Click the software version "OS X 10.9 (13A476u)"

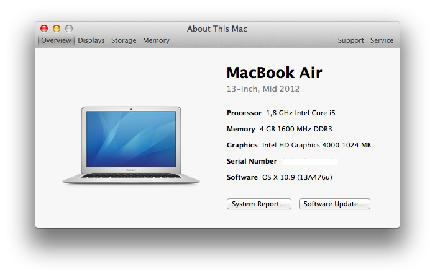click(x=297, y=177)
